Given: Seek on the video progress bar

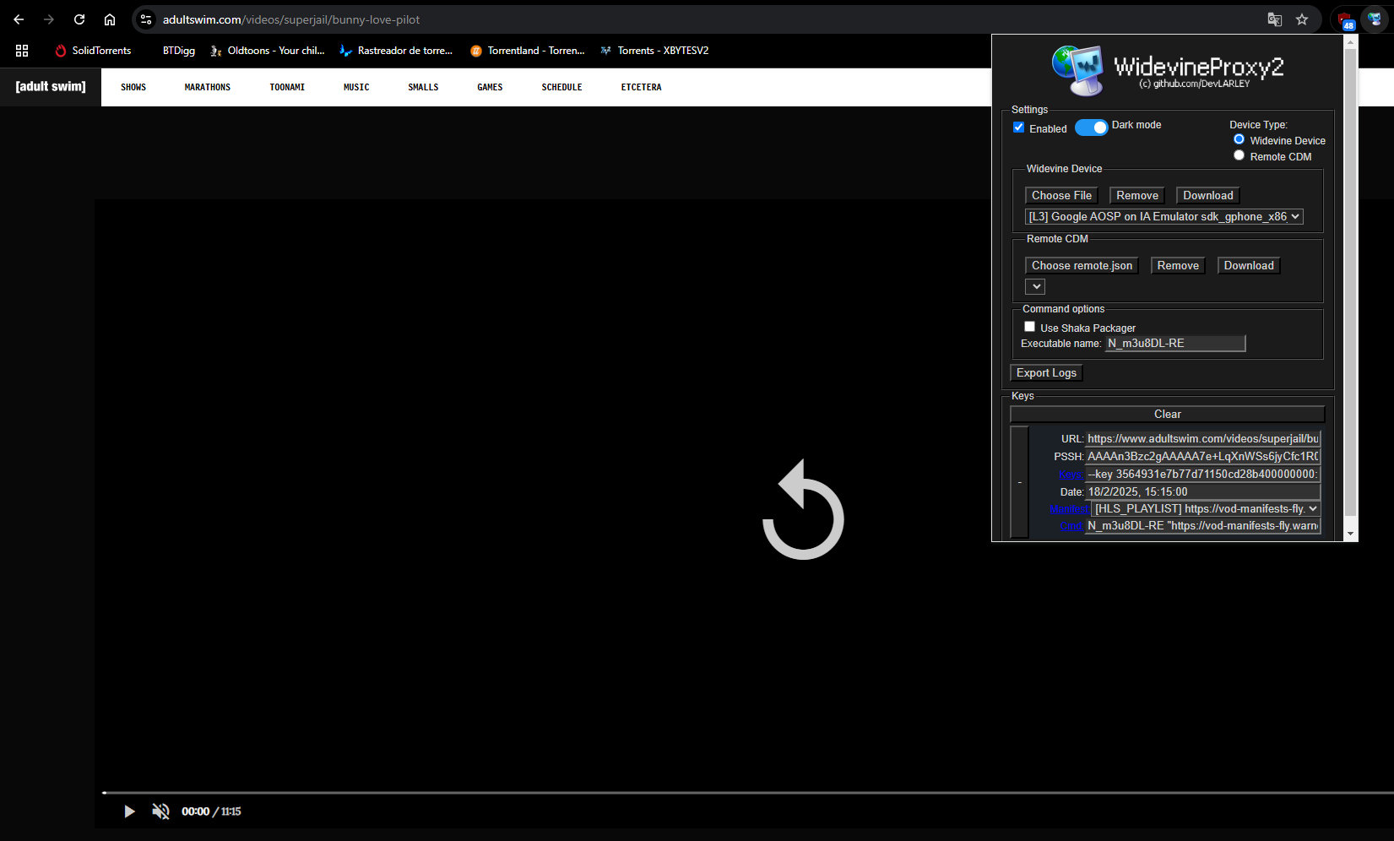Looking at the screenshot, I should pos(748,793).
